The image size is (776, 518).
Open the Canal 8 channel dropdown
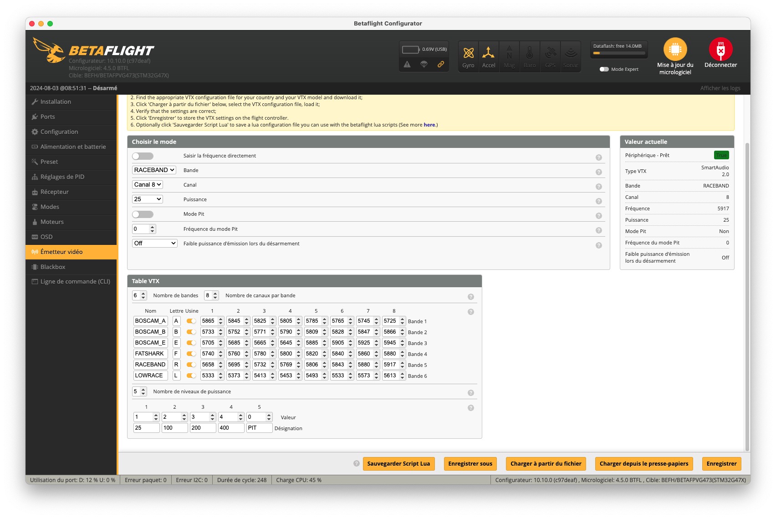tap(148, 184)
